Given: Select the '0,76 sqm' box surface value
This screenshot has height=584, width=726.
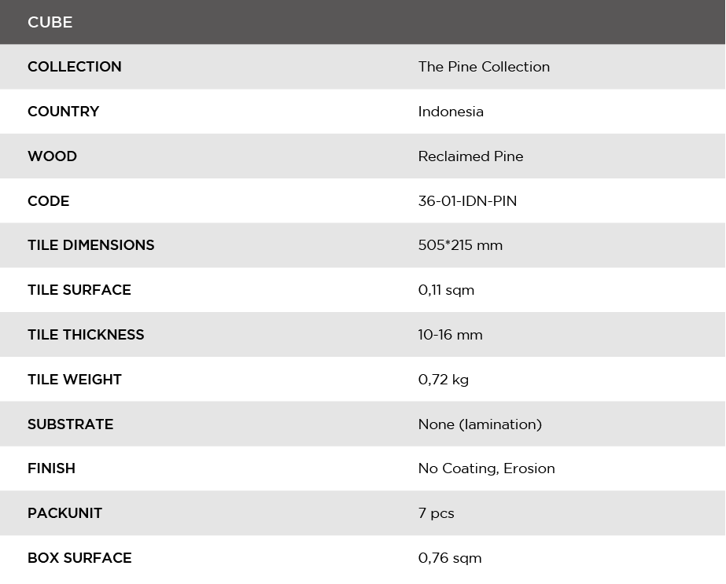Looking at the screenshot, I should [x=450, y=558].
